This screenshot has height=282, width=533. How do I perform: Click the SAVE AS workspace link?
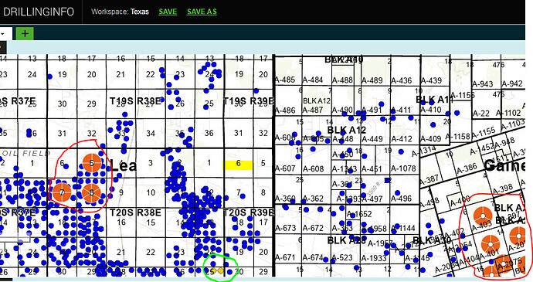pyautogui.click(x=202, y=12)
